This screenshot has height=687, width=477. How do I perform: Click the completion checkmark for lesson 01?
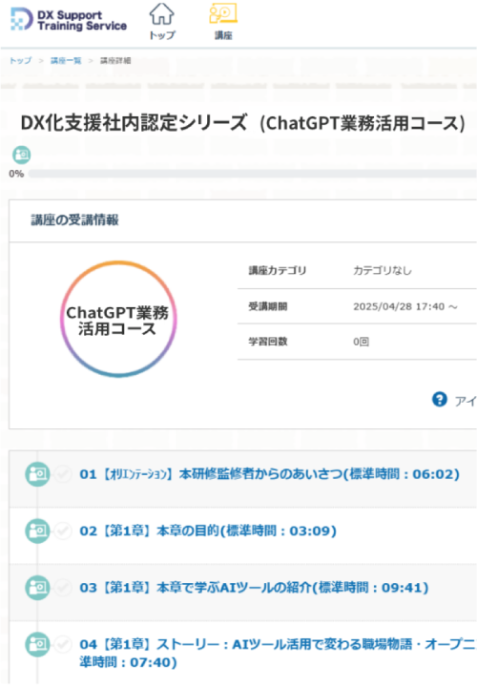pos(63,474)
